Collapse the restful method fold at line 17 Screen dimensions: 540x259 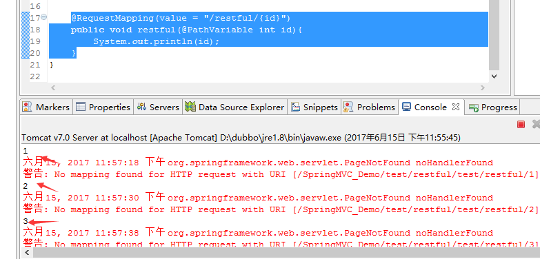pos(44,17)
